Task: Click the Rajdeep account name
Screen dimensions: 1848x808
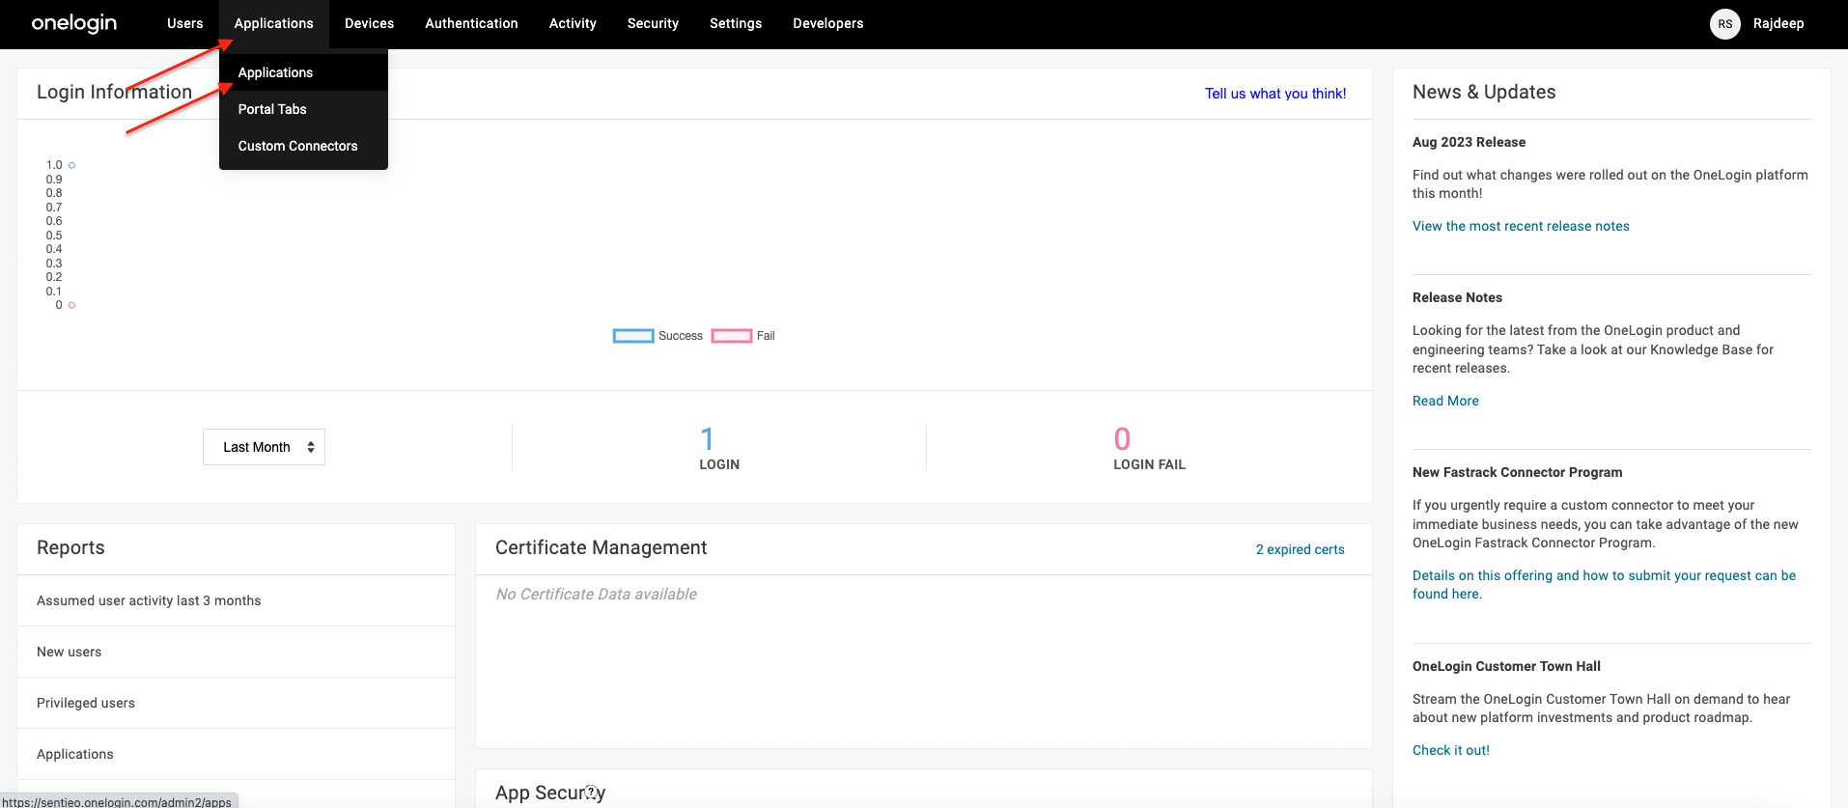Action: tap(1778, 24)
